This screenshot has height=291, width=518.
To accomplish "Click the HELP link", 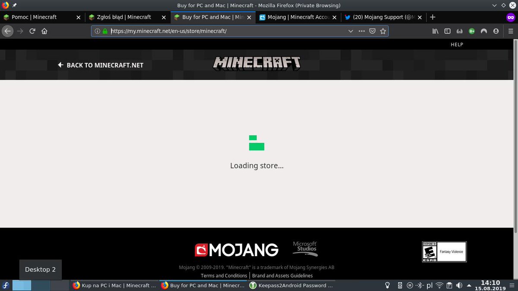I will click(x=457, y=44).
